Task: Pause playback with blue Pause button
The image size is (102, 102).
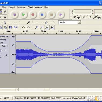Action: [x=42, y=14]
